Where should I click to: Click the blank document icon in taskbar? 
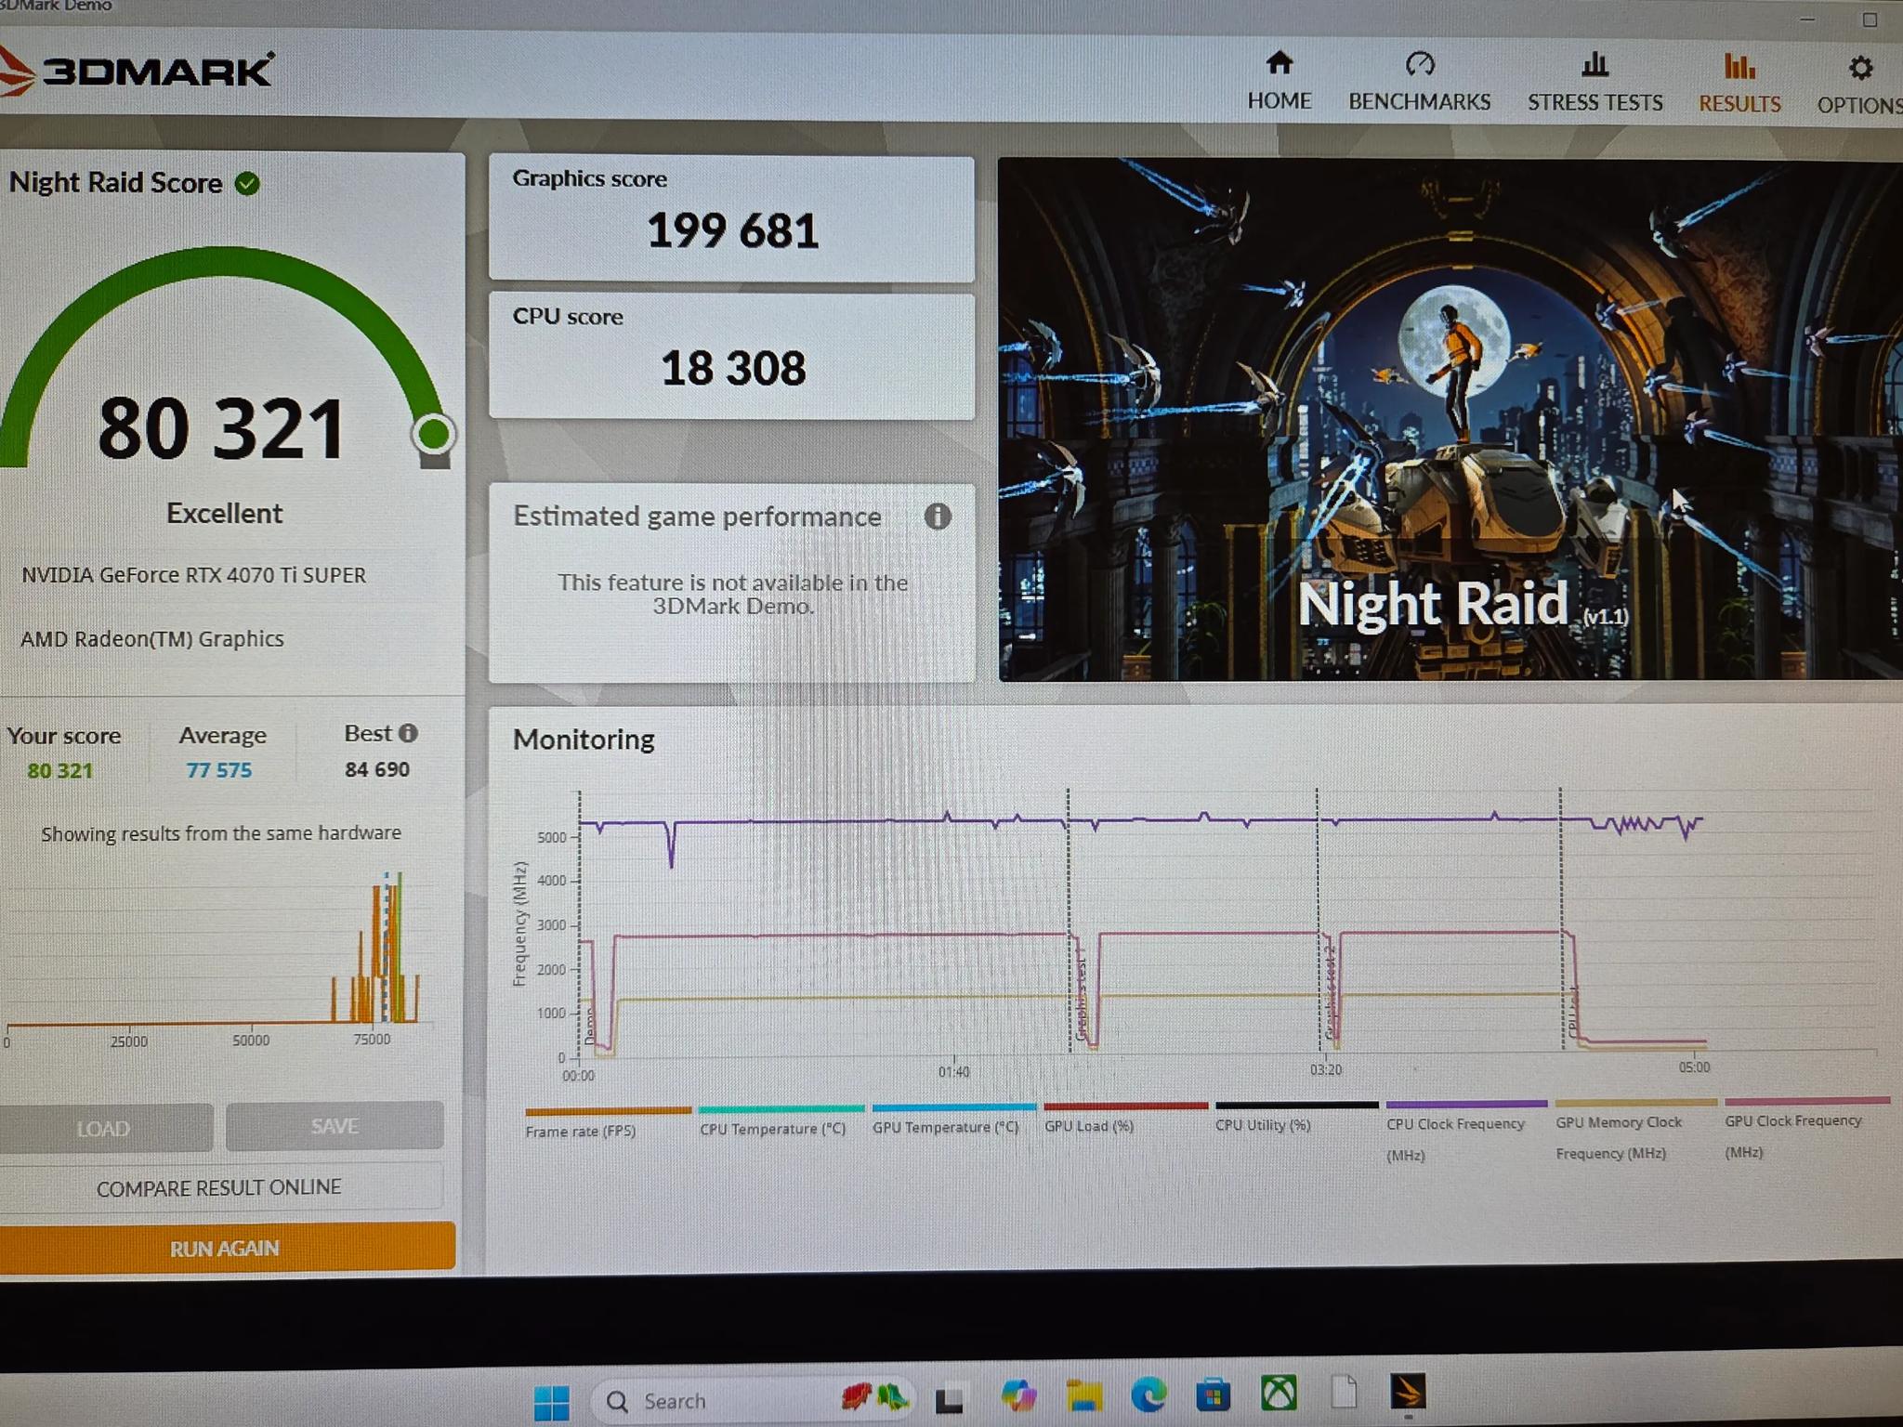(x=1344, y=1392)
